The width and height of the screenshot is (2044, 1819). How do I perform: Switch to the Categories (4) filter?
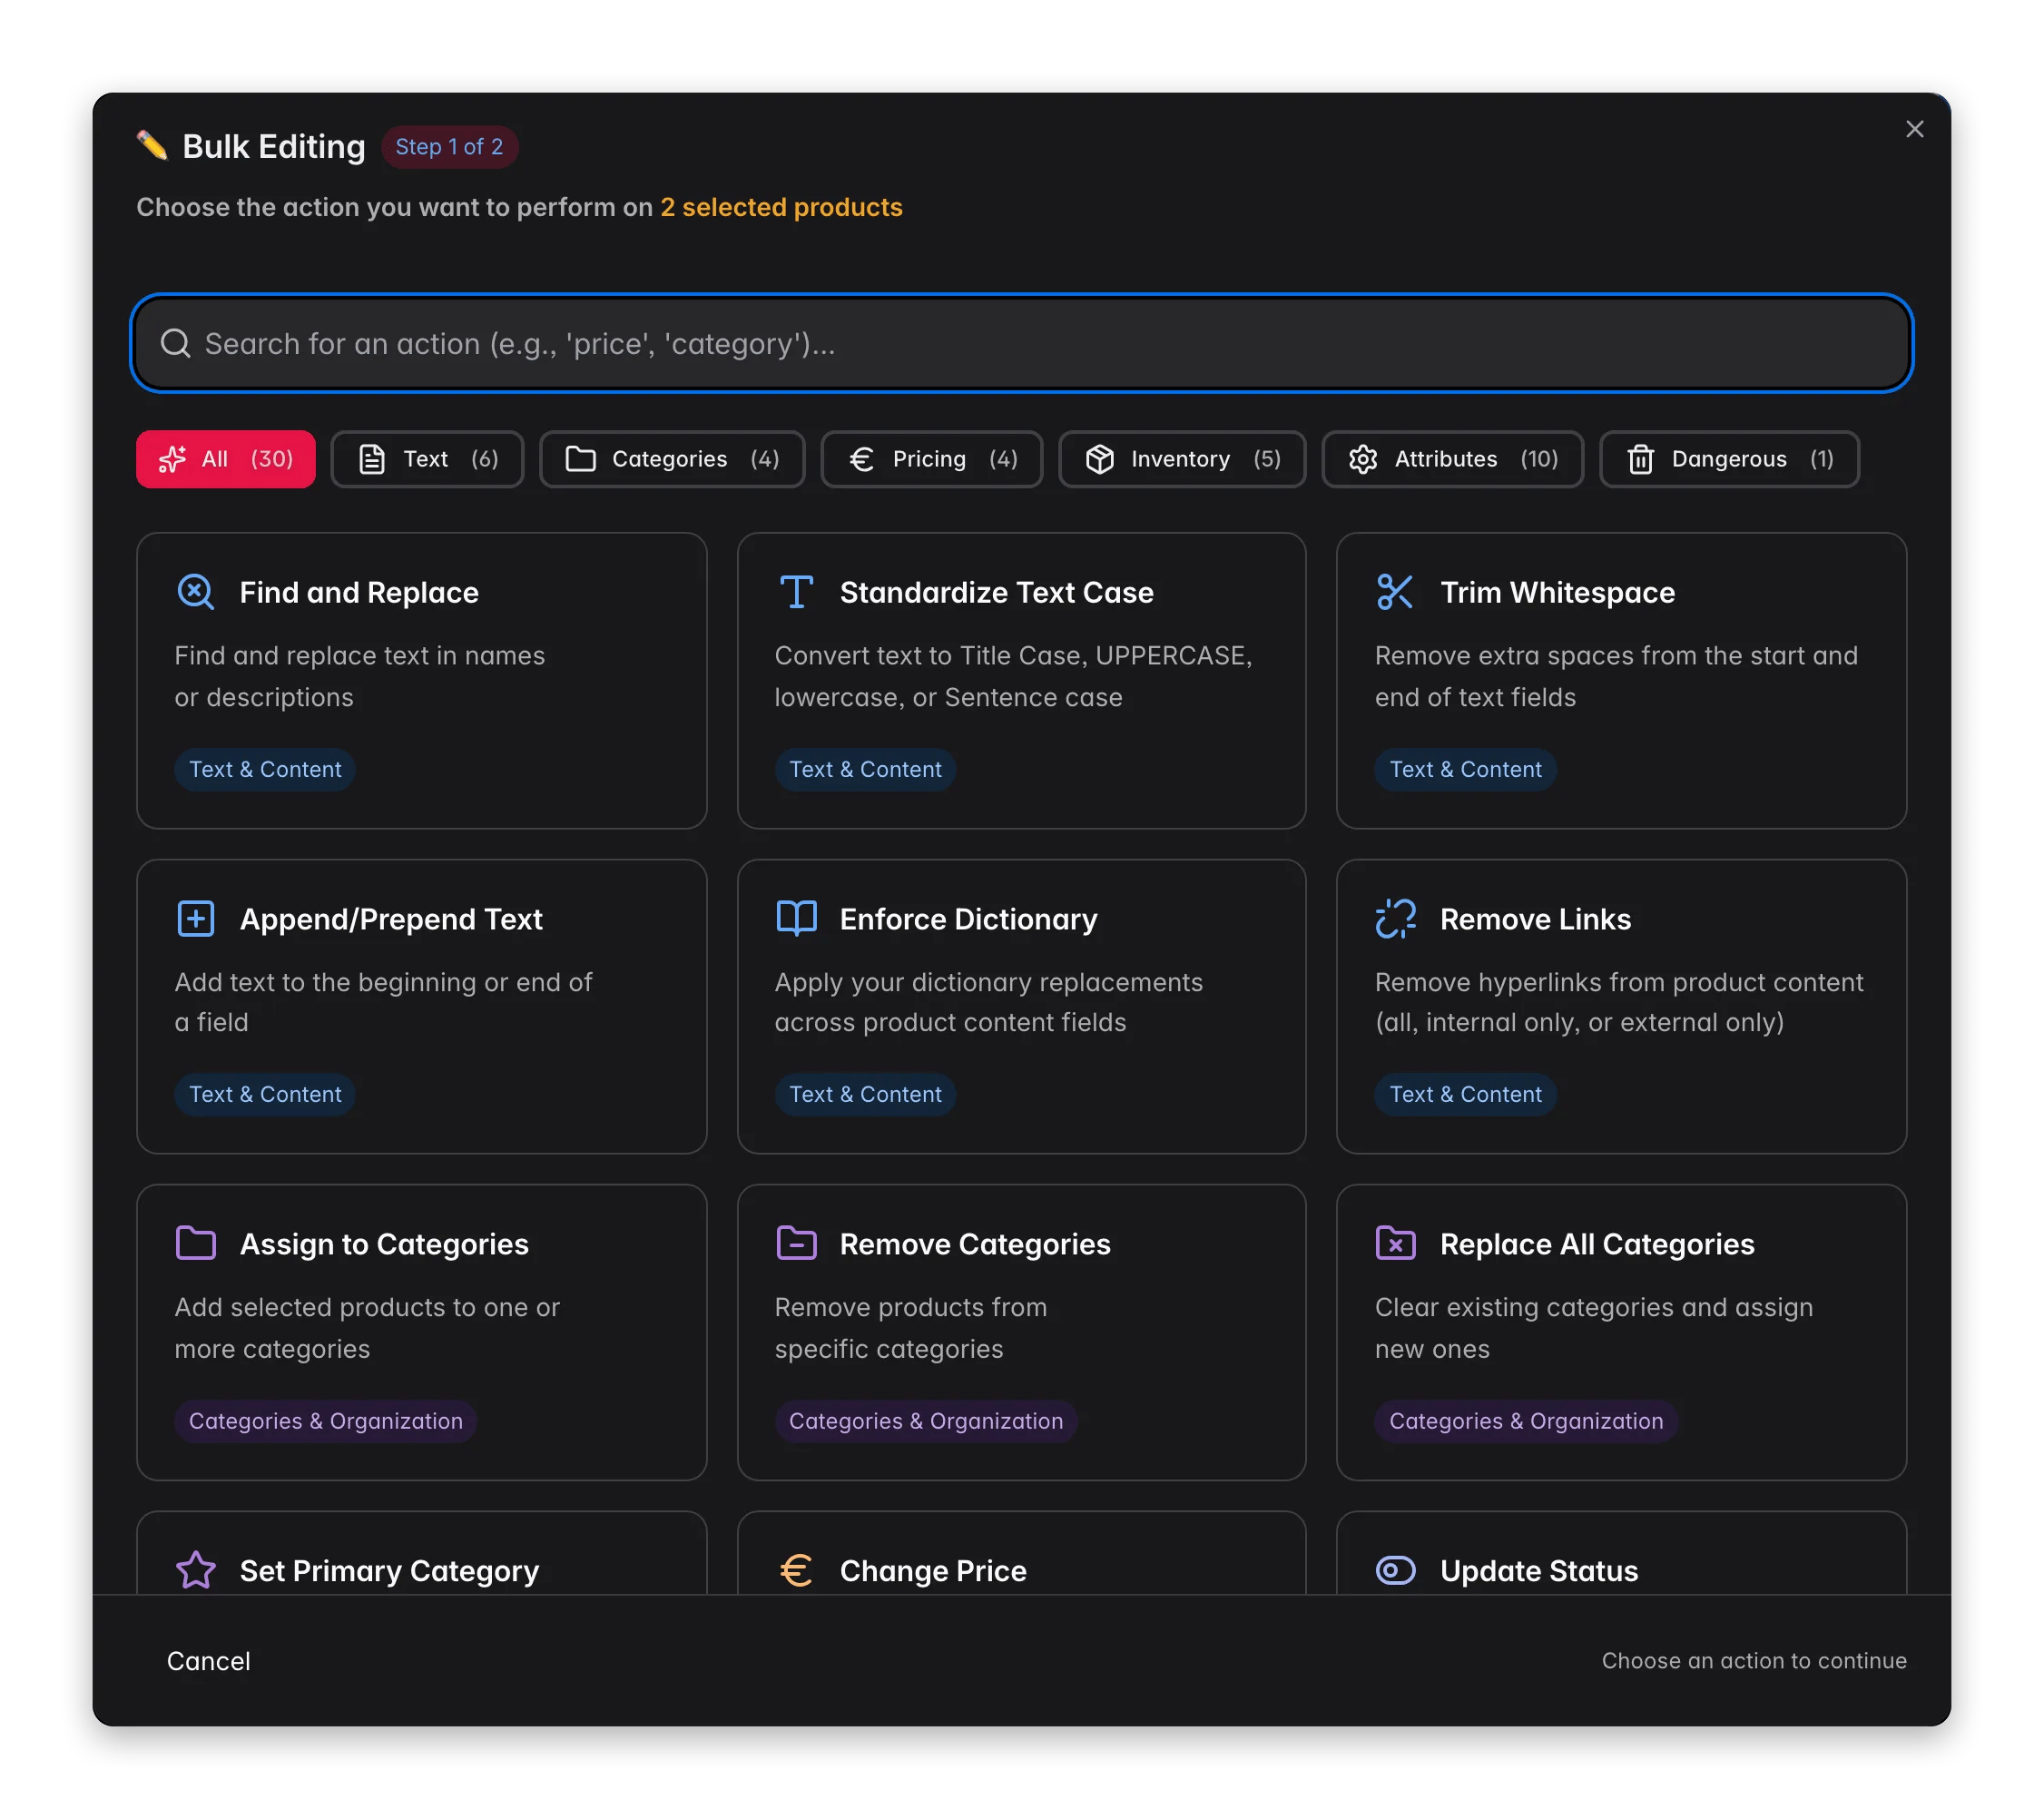(x=672, y=459)
